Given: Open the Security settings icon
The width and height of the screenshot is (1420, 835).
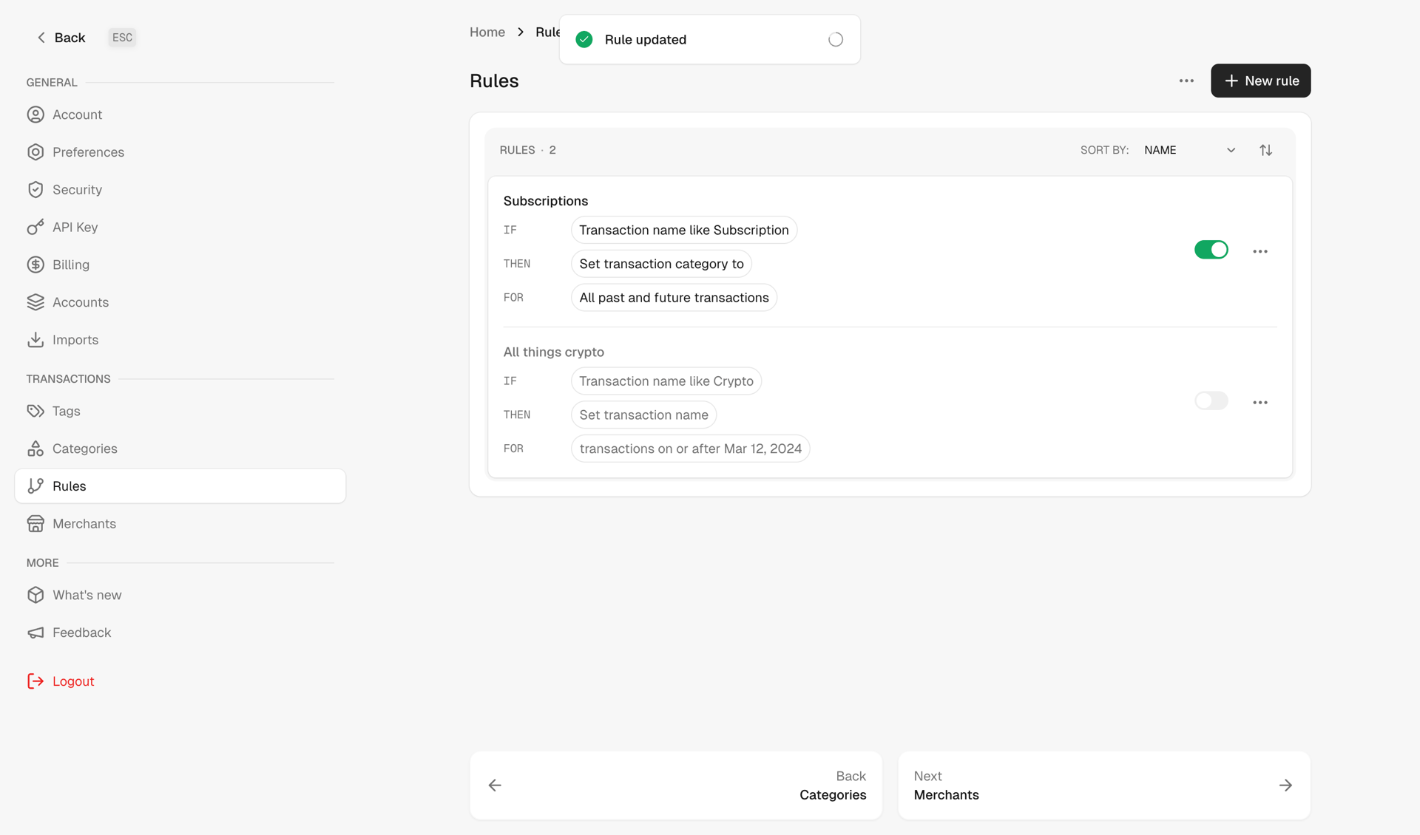Looking at the screenshot, I should 36,189.
